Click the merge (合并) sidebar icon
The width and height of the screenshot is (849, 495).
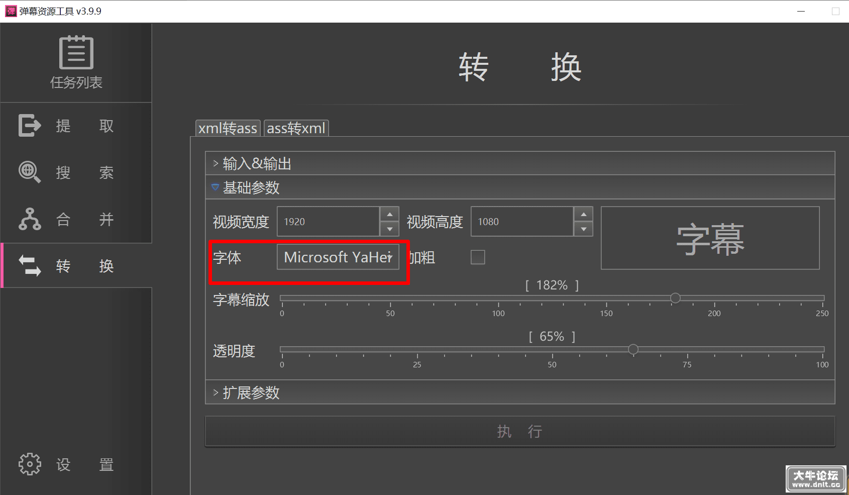pos(30,219)
